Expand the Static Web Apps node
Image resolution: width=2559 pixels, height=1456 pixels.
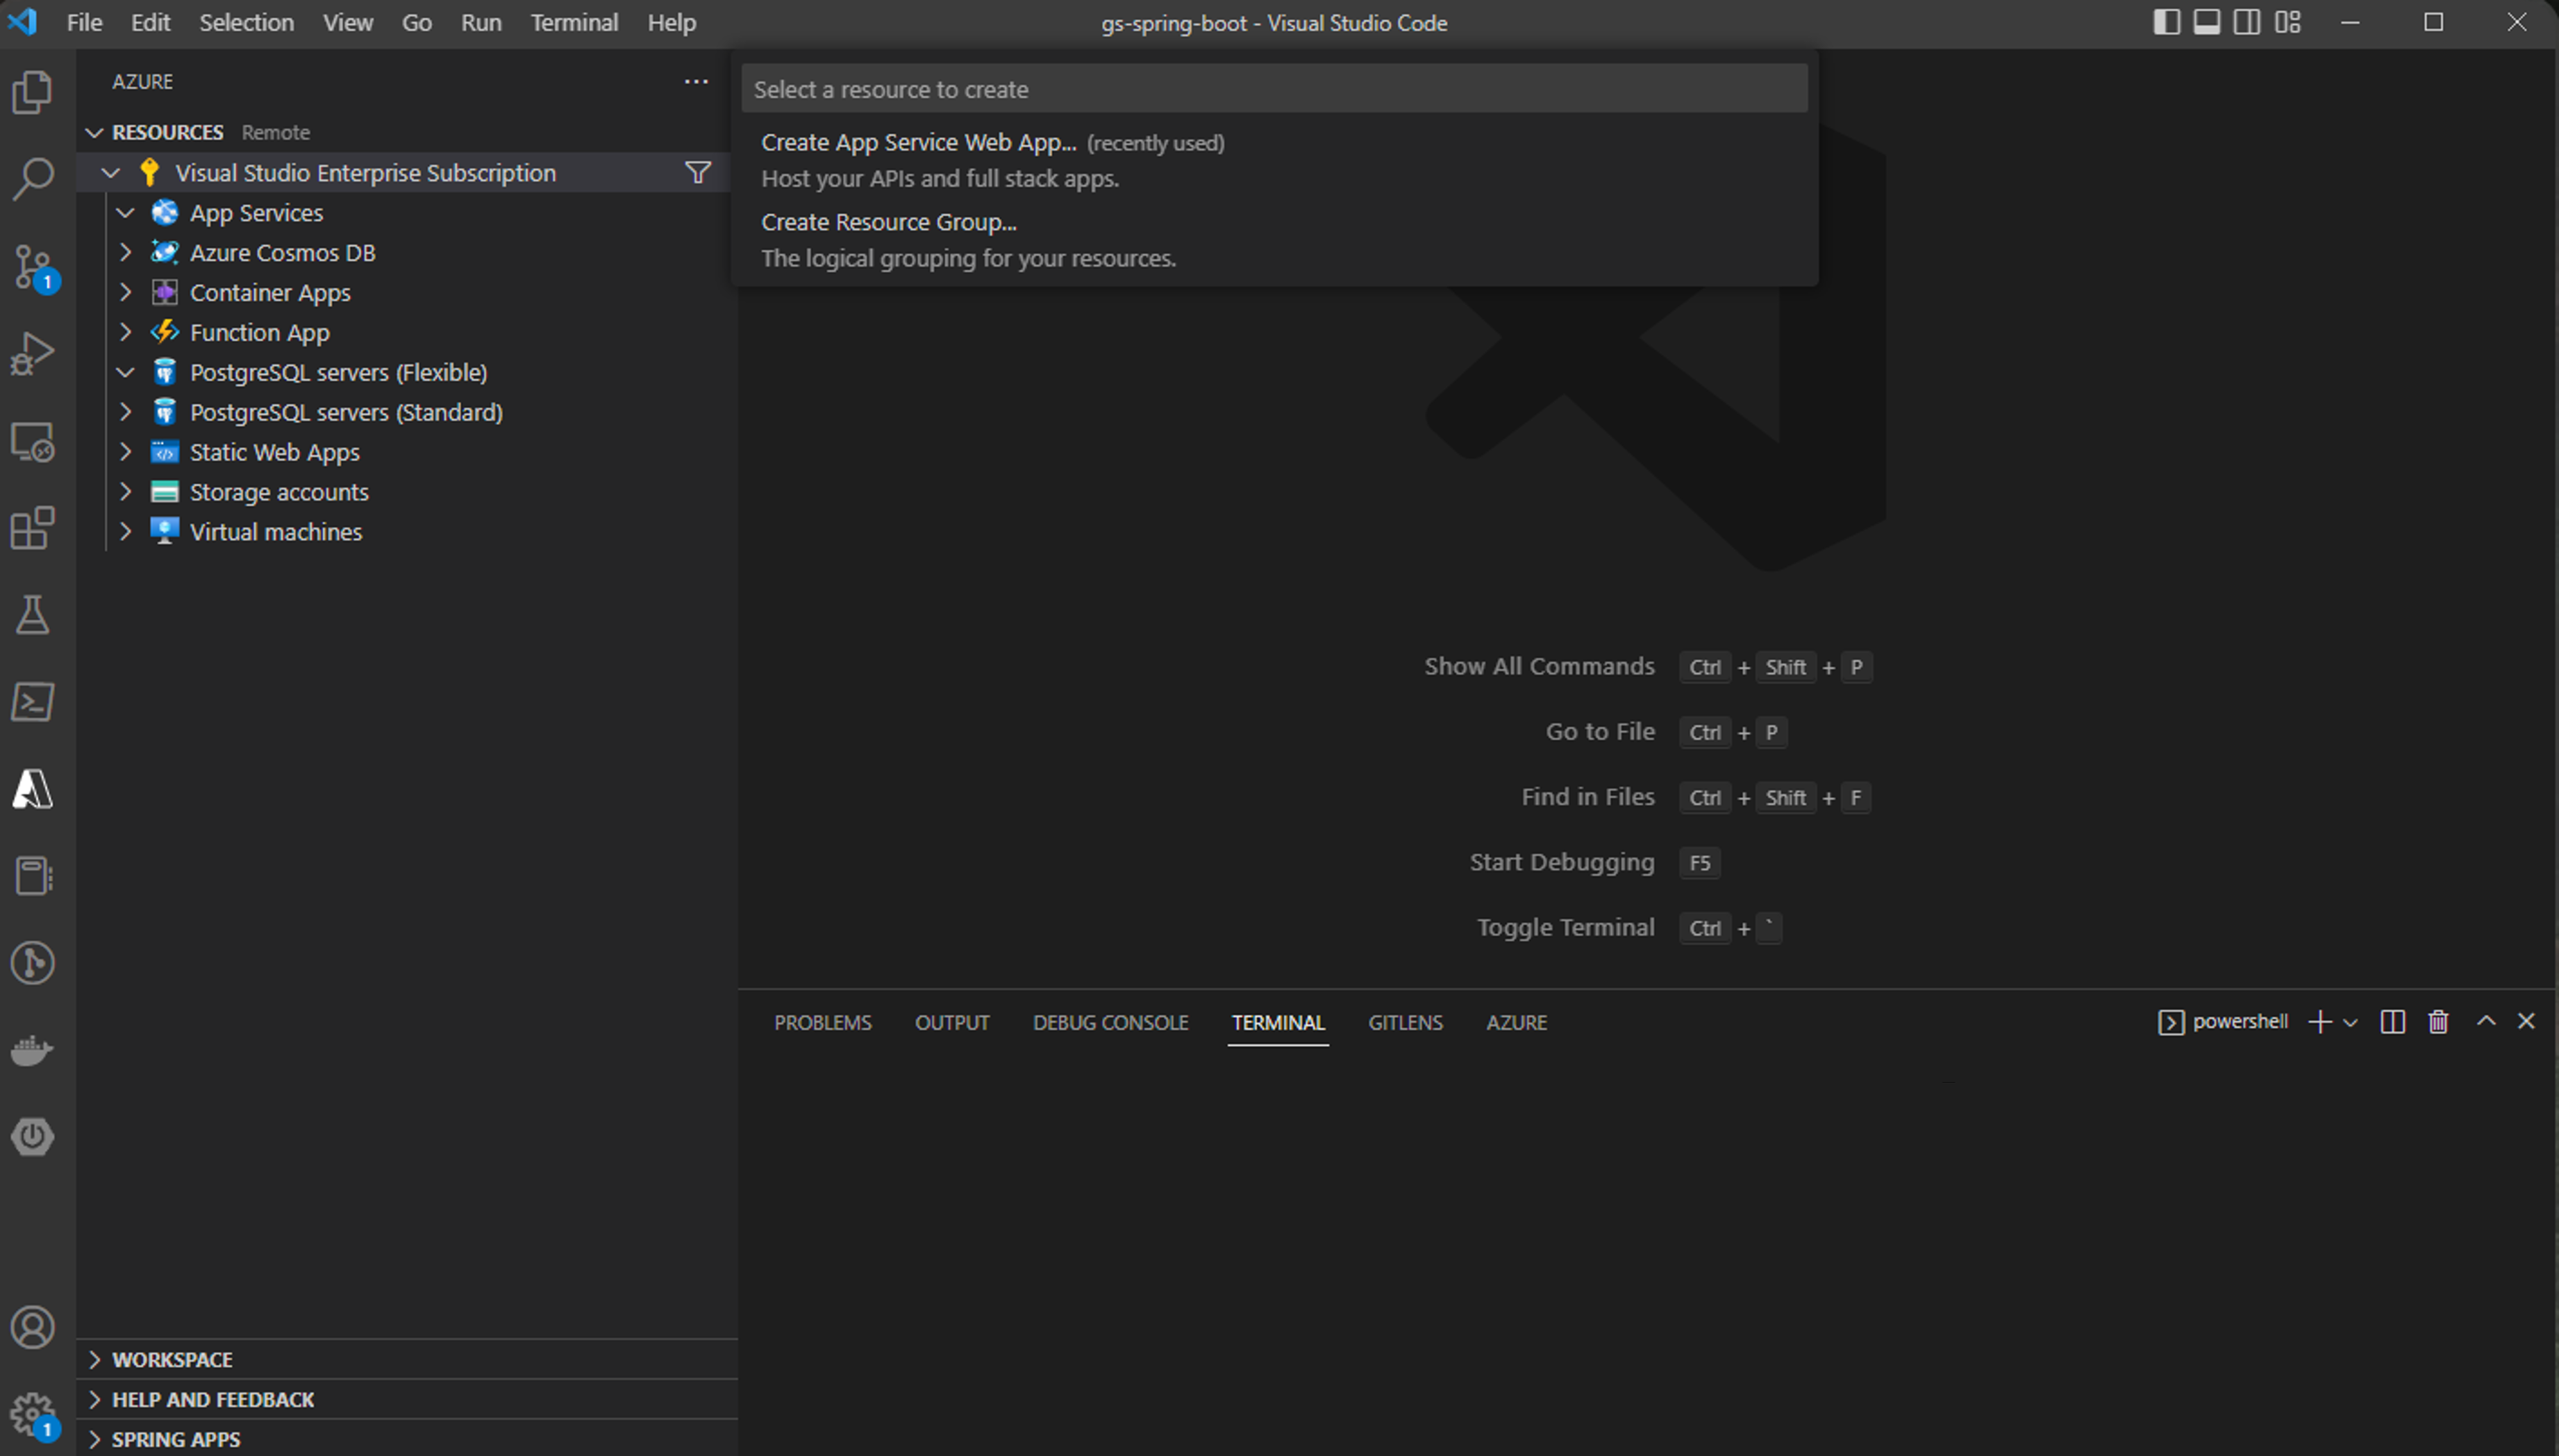[126, 452]
